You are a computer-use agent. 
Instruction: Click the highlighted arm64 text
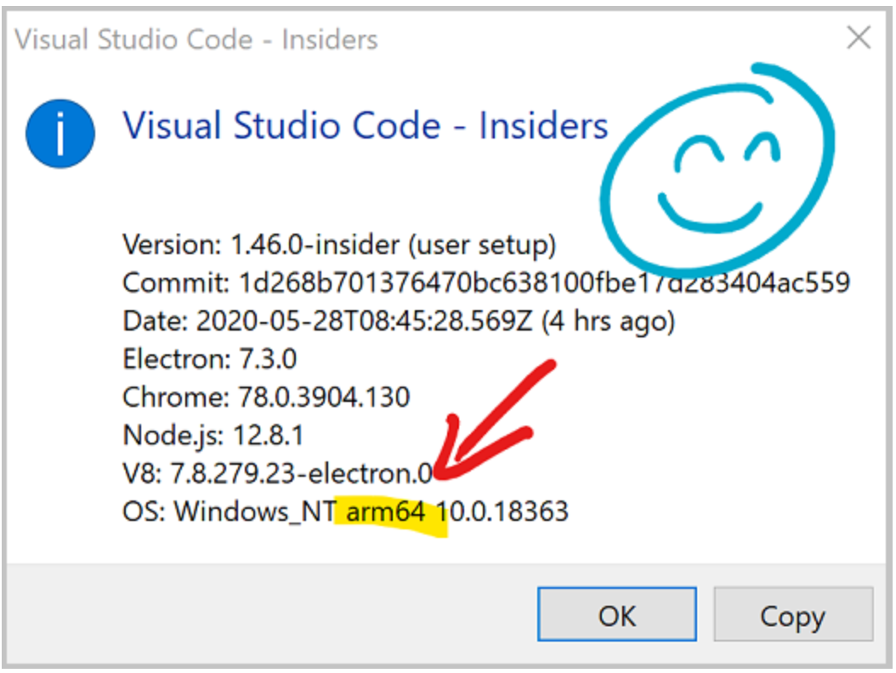pyautogui.click(x=385, y=512)
